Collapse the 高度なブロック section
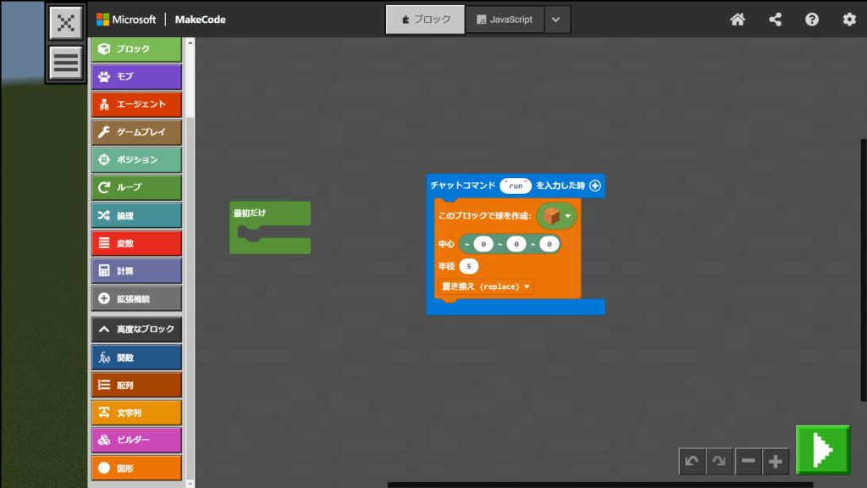Image resolution: width=867 pixels, height=488 pixels. (136, 330)
